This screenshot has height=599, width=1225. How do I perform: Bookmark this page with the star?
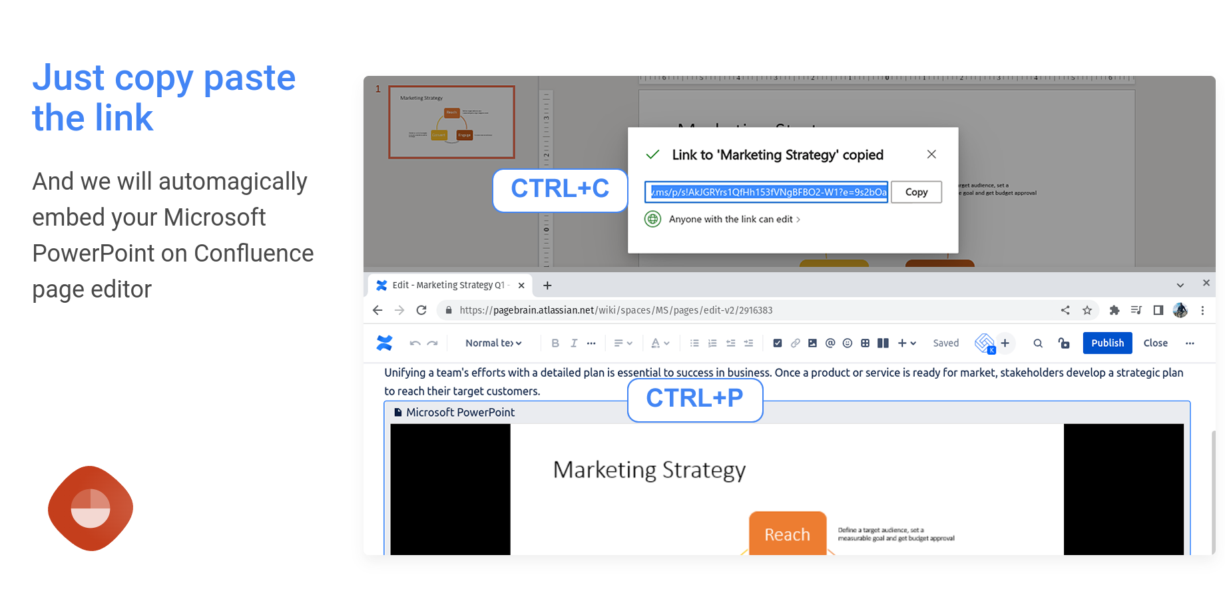pos(1087,310)
